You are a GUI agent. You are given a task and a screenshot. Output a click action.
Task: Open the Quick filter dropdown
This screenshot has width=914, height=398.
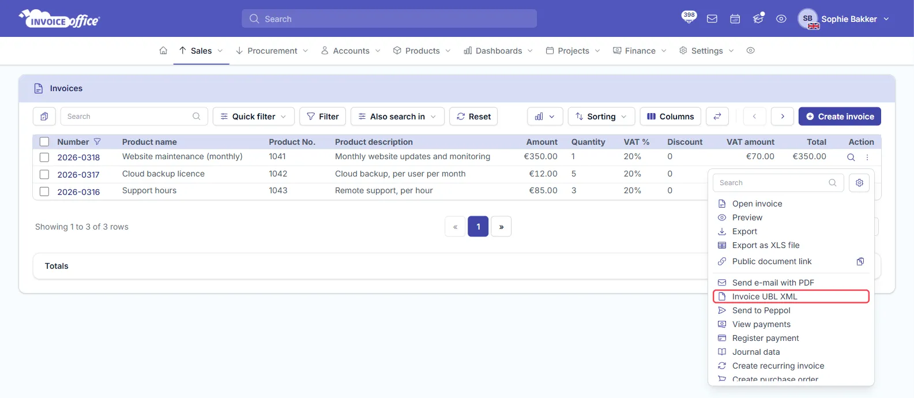click(x=254, y=117)
